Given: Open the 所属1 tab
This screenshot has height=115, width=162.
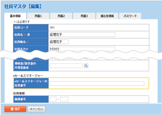Looking at the screenshot, I should pos(38,16).
